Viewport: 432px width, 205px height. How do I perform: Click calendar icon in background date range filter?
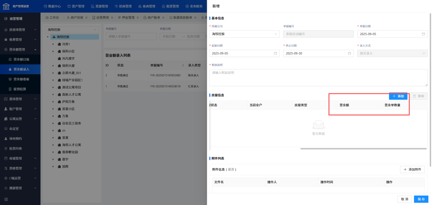[206, 37]
